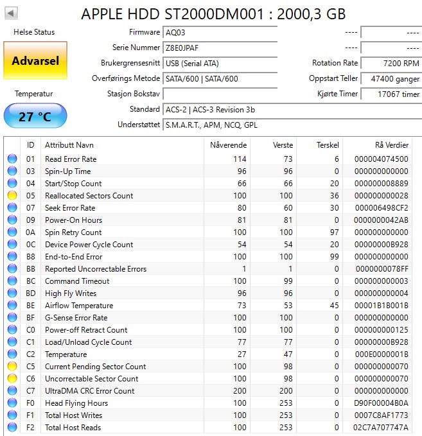Viewport: 422px width, 436px height.
Task: Click the yellow Advarsel health status button
Action: point(35,61)
